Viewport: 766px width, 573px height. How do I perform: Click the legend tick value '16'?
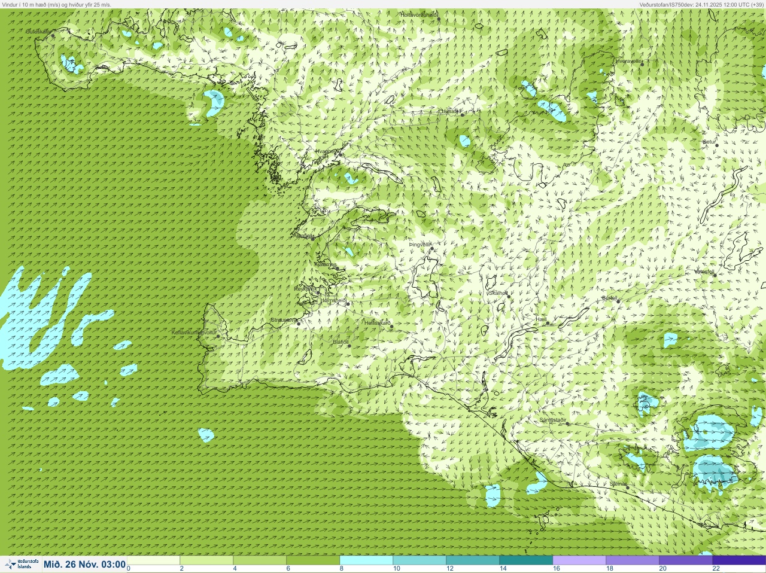[x=556, y=569]
